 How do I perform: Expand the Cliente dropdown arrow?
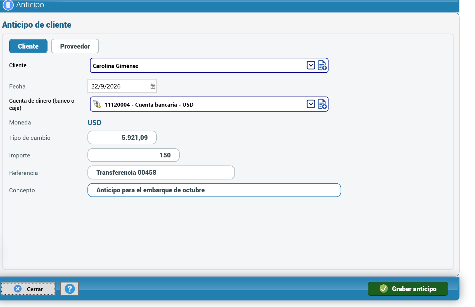[x=311, y=65]
